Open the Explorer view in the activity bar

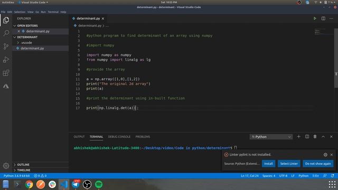point(6,20)
